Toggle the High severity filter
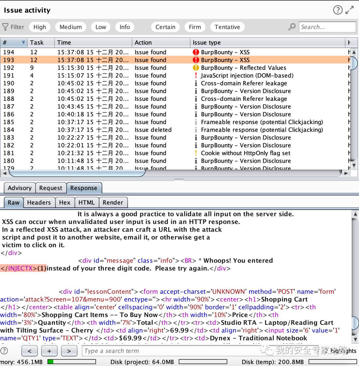359x366 pixels. coord(40,27)
